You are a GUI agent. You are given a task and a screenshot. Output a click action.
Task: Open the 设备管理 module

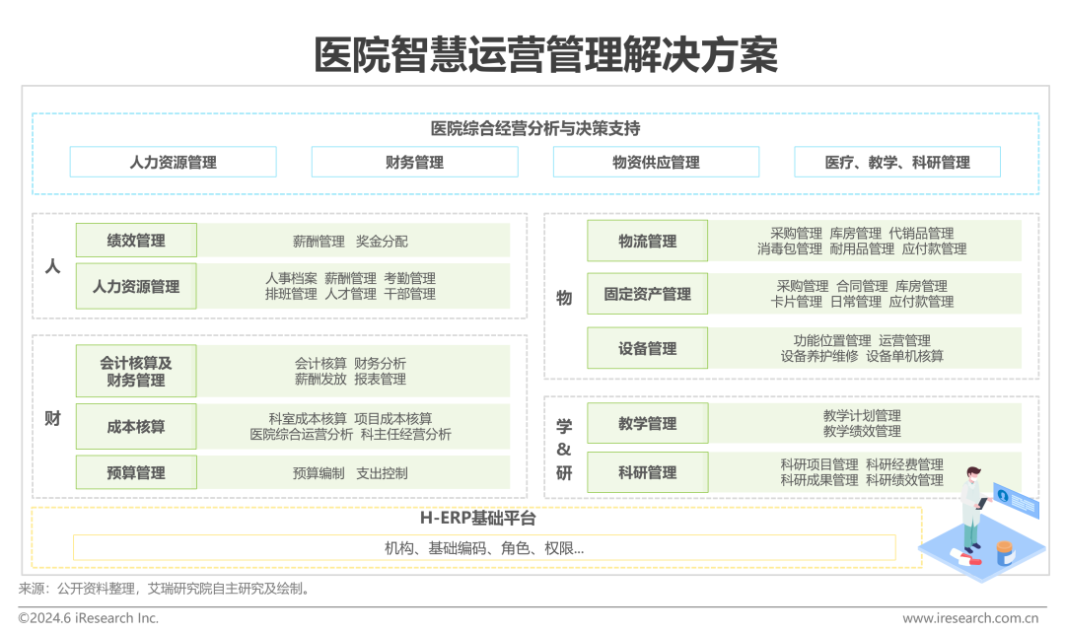point(648,347)
